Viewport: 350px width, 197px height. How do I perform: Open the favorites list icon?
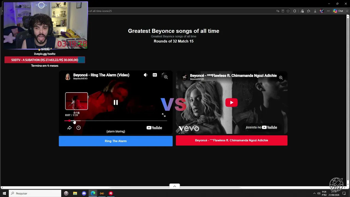click(309, 11)
